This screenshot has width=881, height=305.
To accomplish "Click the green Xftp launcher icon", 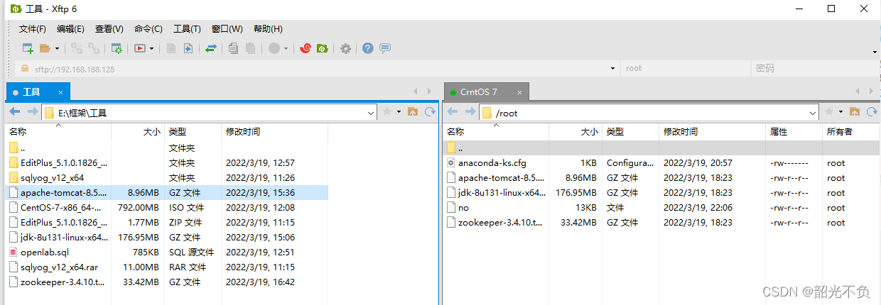I will [322, 48].
